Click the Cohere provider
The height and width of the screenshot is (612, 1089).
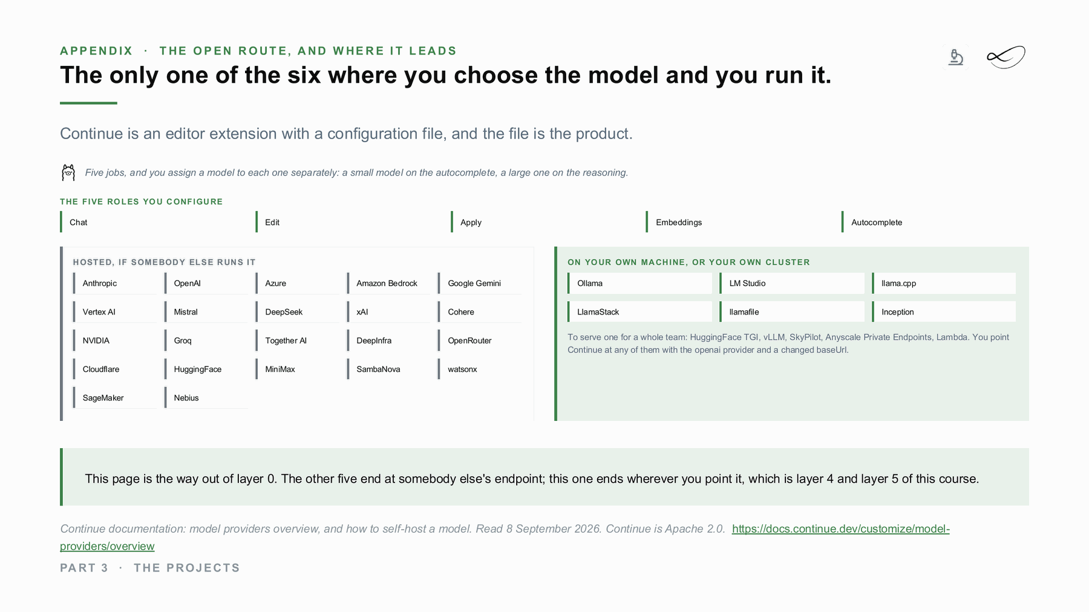480,312
